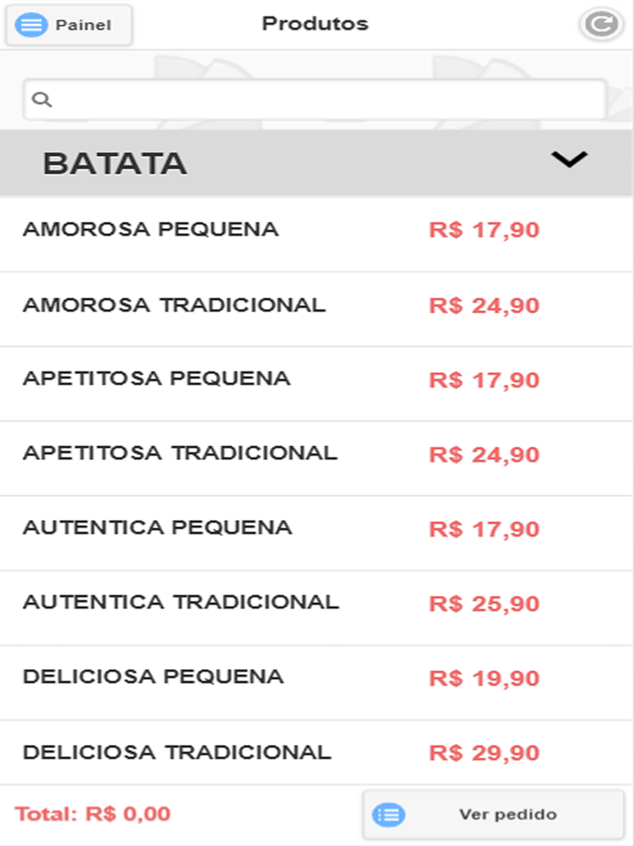This screenshot has width=634, height=846.
Task: Add AUTENTICA TRADICIONAL to order
Action: pos(316,608)
